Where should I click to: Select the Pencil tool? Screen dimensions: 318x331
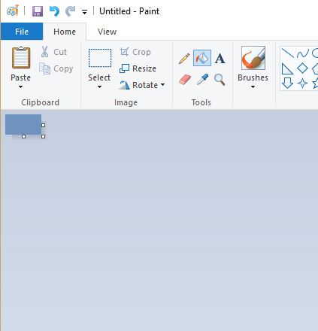(x=184, y=59)
